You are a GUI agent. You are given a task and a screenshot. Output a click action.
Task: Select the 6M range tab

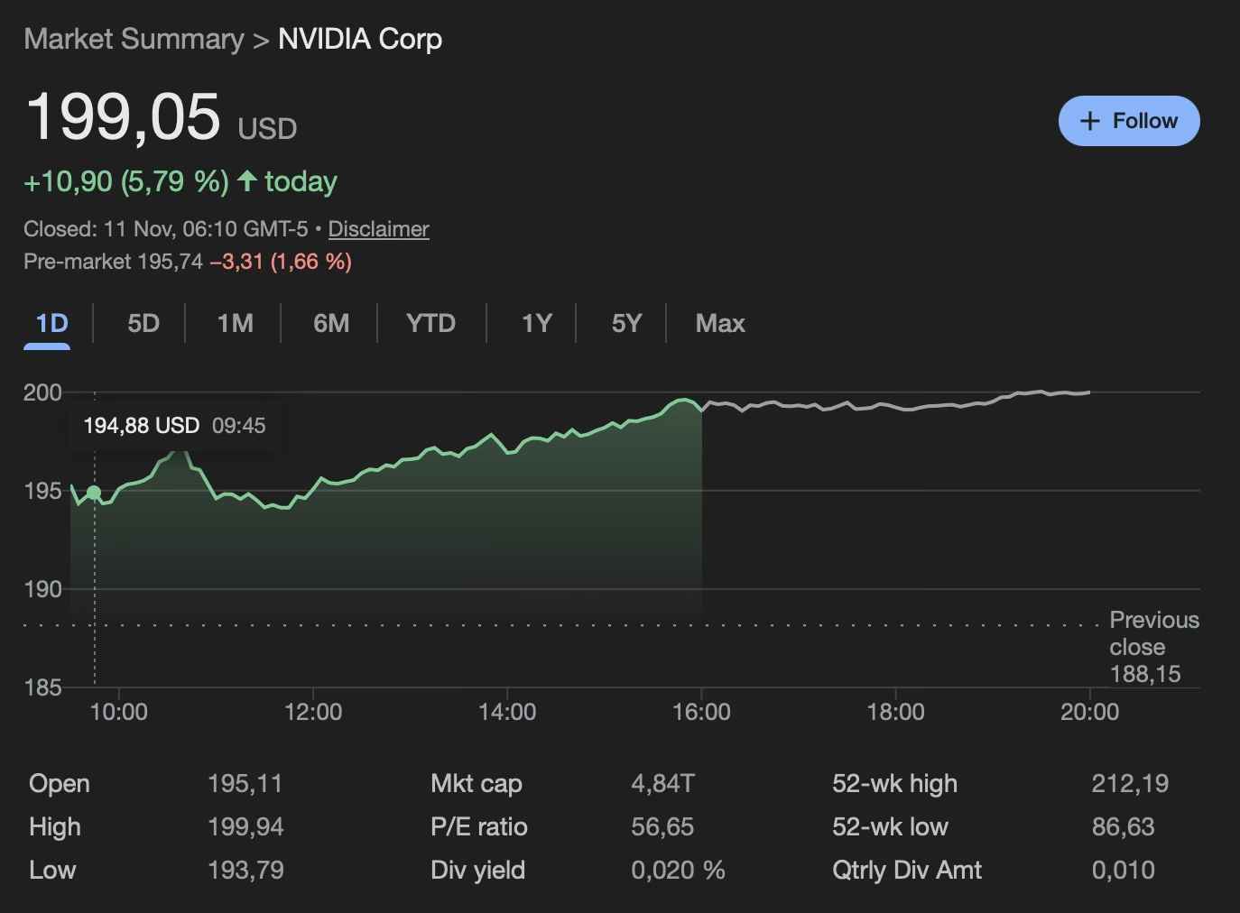pos(331,323)
